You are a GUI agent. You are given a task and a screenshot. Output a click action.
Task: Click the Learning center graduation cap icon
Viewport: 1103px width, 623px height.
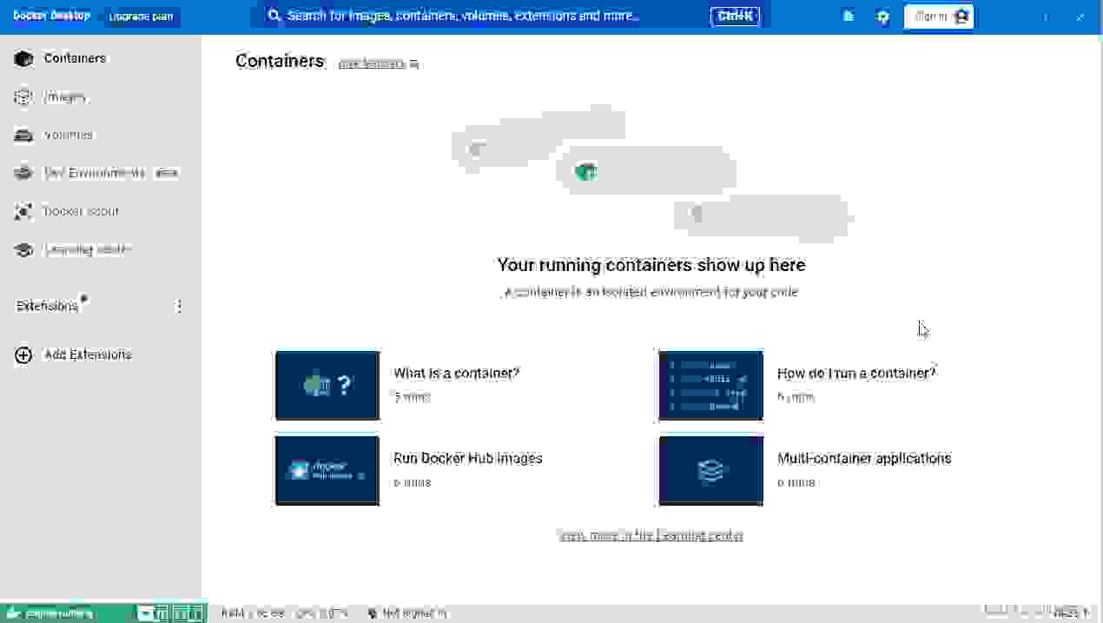pyautogui.click(x=23, y=249)
